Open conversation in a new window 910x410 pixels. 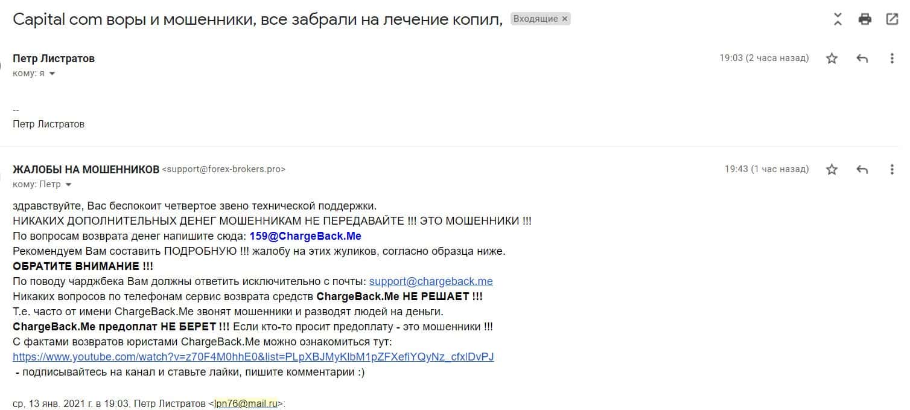coord(892,19)
